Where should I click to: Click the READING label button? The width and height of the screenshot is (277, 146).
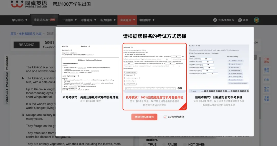(x=26, y=45)
